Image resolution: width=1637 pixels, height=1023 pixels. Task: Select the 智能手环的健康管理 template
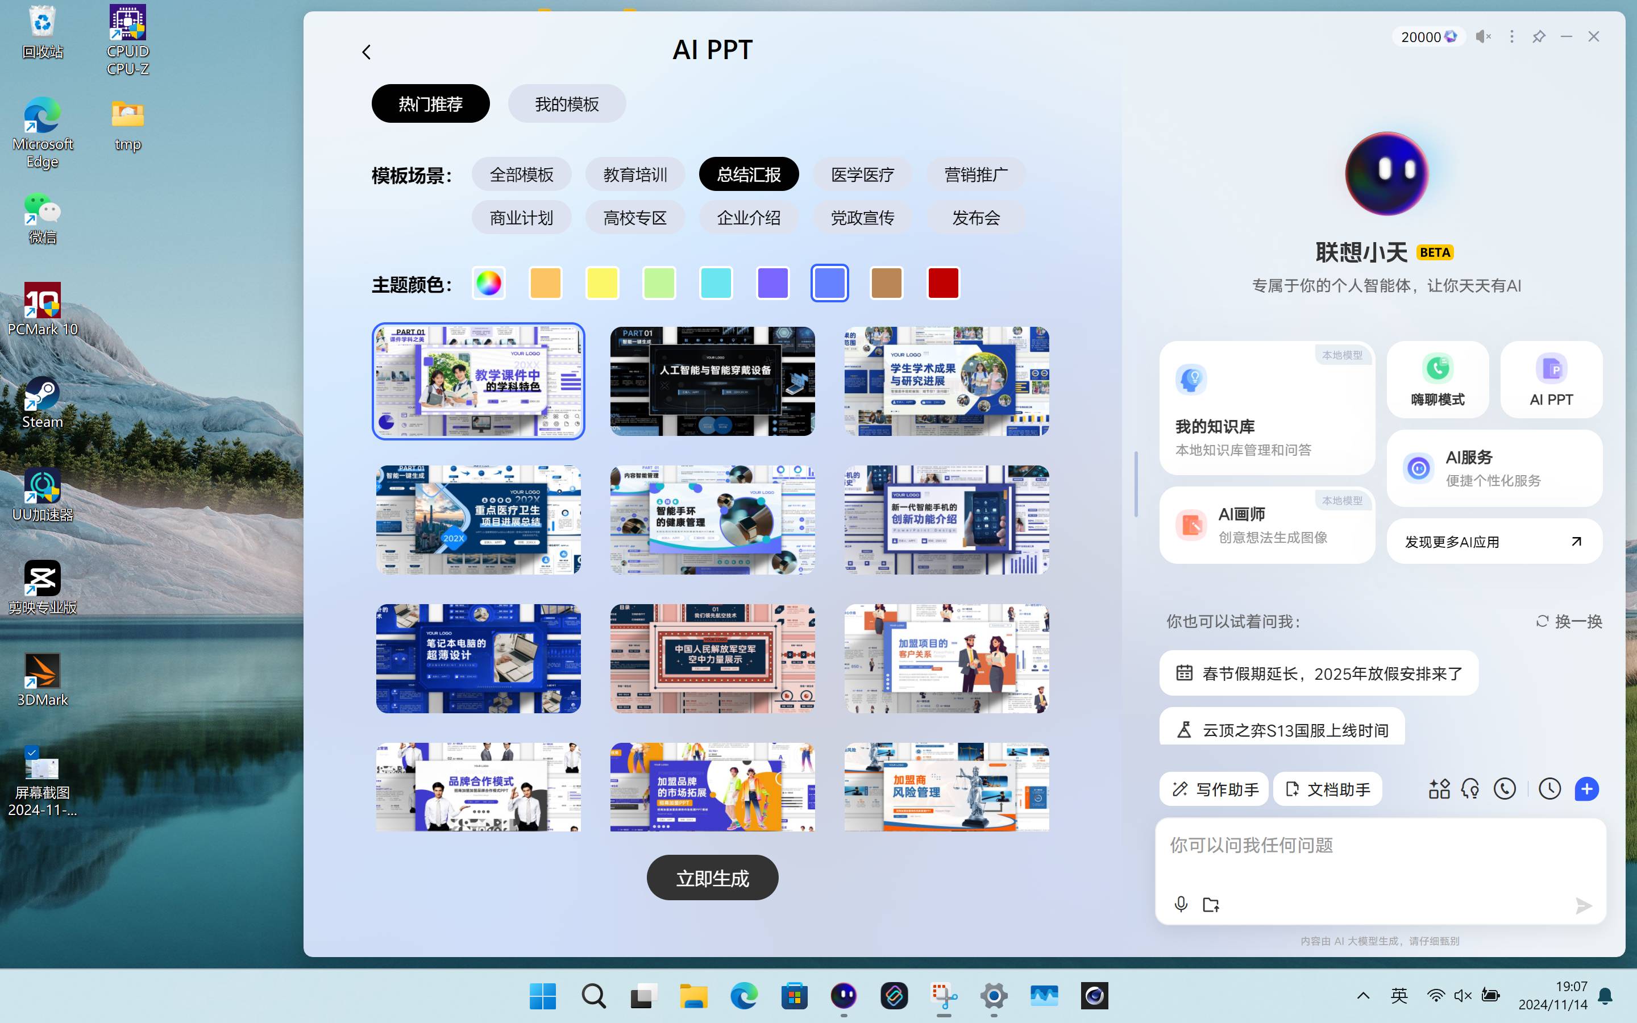click(x=712, y=519)
